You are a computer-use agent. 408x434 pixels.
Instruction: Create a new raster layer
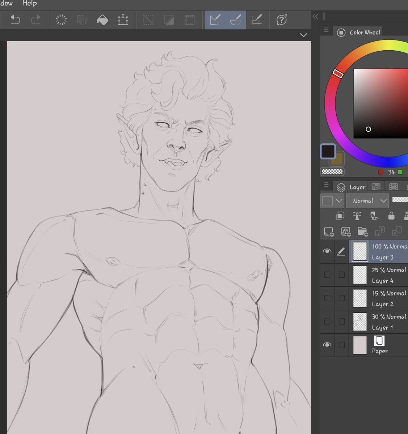click(329, 231)
